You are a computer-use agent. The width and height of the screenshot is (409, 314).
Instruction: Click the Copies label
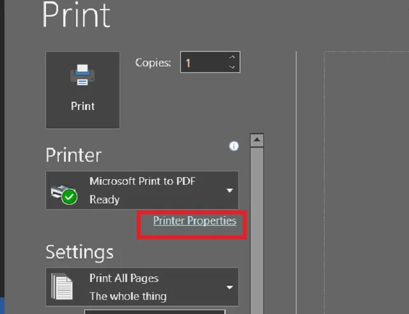[x=153, y=63]
